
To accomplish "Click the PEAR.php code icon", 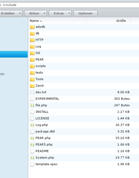I will point(32,138).
